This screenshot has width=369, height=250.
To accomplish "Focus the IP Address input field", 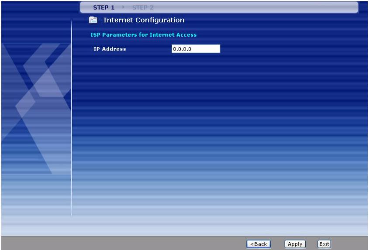I will point(196,49).
